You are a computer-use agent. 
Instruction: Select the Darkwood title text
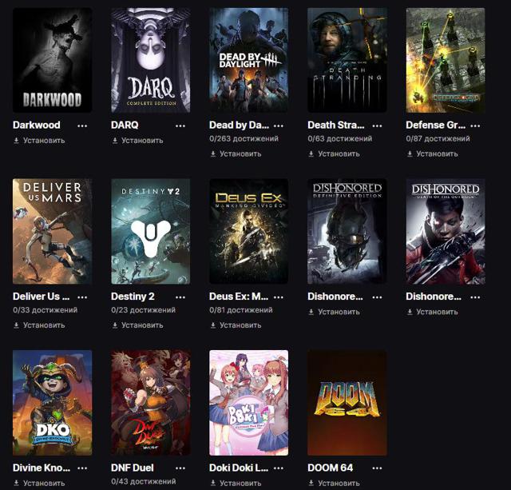pyautogui.click(x=37, y=125)
